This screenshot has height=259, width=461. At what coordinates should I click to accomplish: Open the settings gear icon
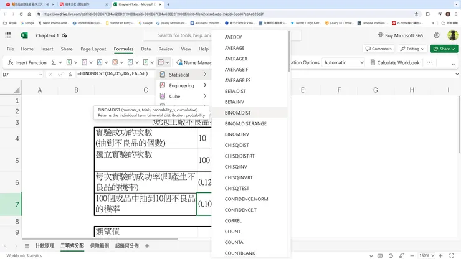(x=437, y=35)
